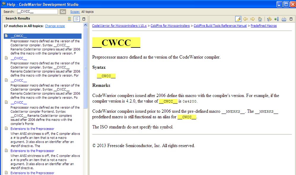The width and height of the screenshot is (296, 175).
Task: Click the document icon of the selected __CWCC__ result
Action: point(6,36)
